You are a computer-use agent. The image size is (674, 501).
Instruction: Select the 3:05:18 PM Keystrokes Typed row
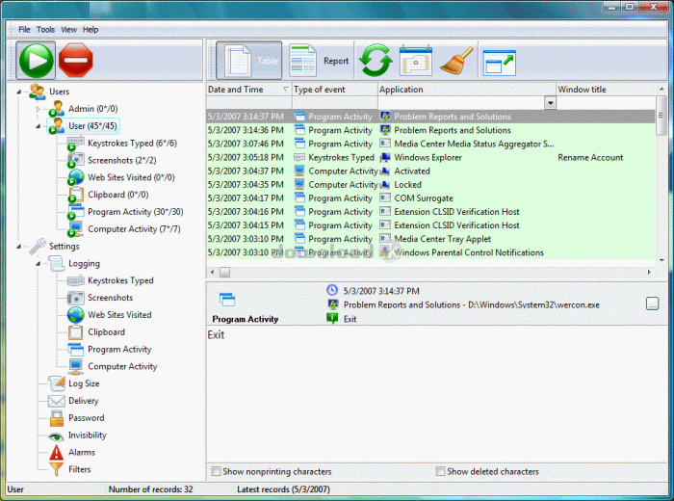(x=431, y=157)
